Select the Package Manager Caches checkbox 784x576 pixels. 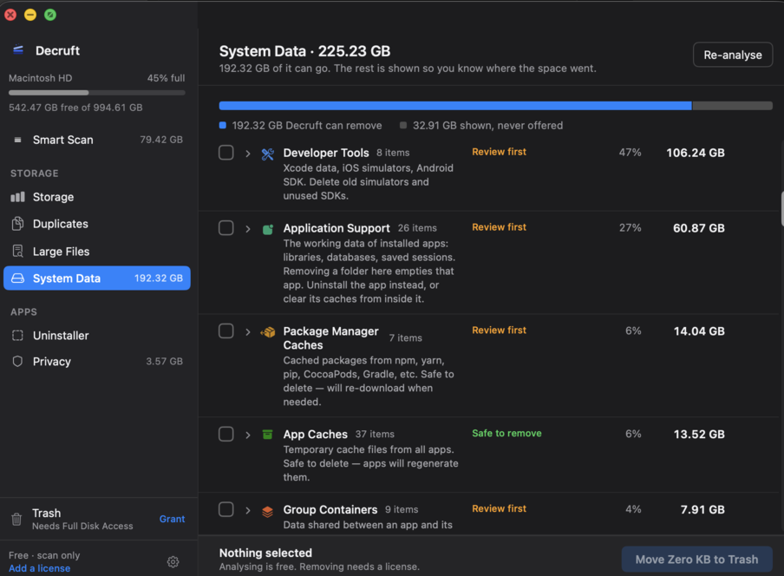coord(226,331)
